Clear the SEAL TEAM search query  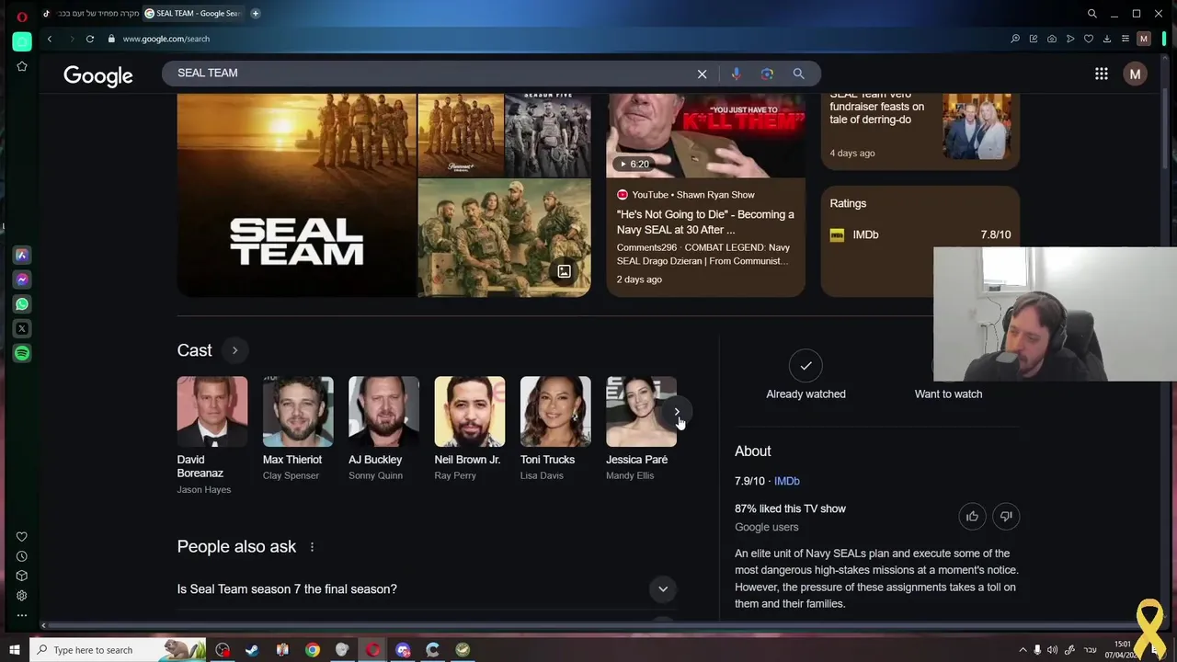tap(702, 74)
